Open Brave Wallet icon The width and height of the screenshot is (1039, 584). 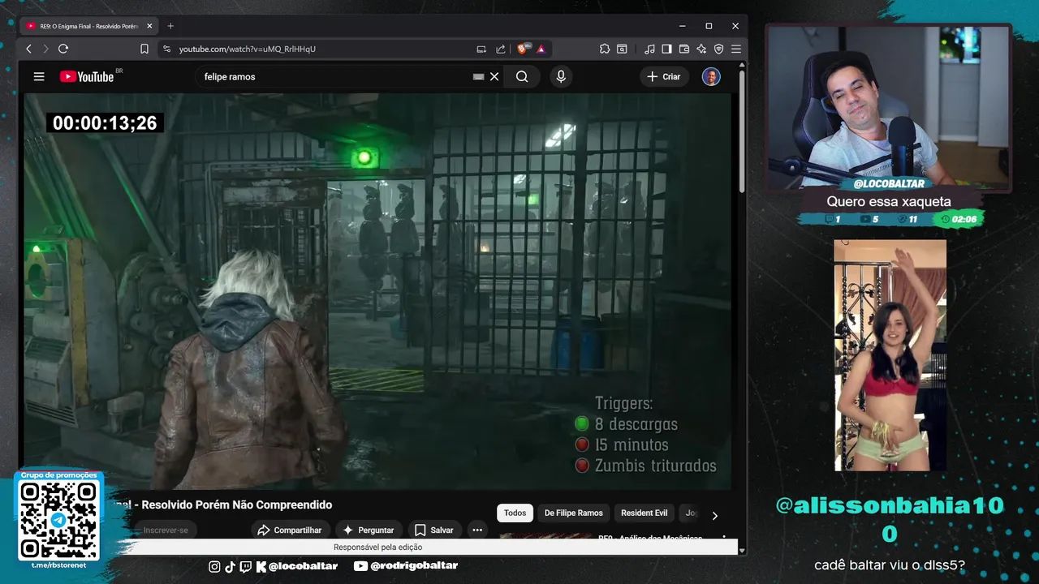tap(684, 49)
